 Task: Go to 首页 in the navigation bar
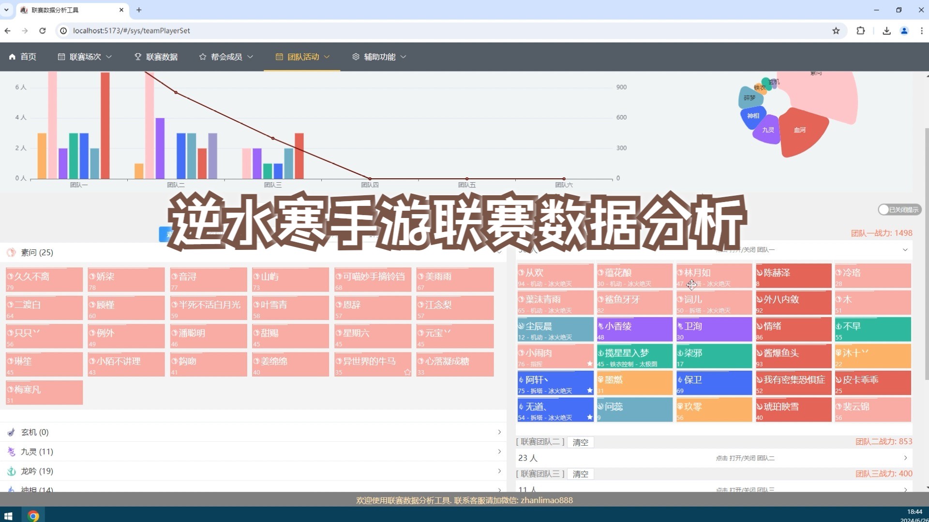23,57
